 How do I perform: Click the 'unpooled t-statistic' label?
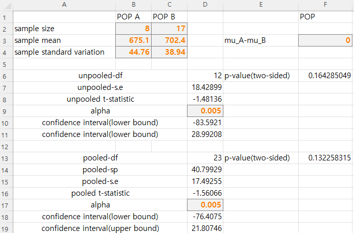click(x=100, y=99)
